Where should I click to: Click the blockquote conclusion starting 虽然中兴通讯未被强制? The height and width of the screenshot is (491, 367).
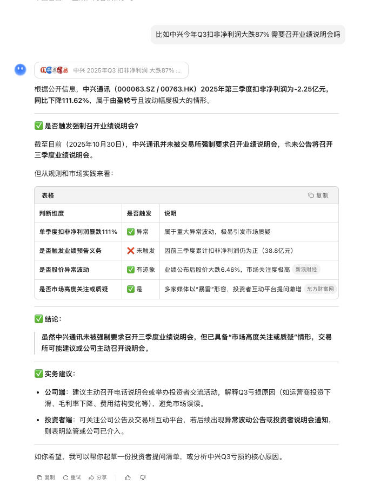point(186,343)
